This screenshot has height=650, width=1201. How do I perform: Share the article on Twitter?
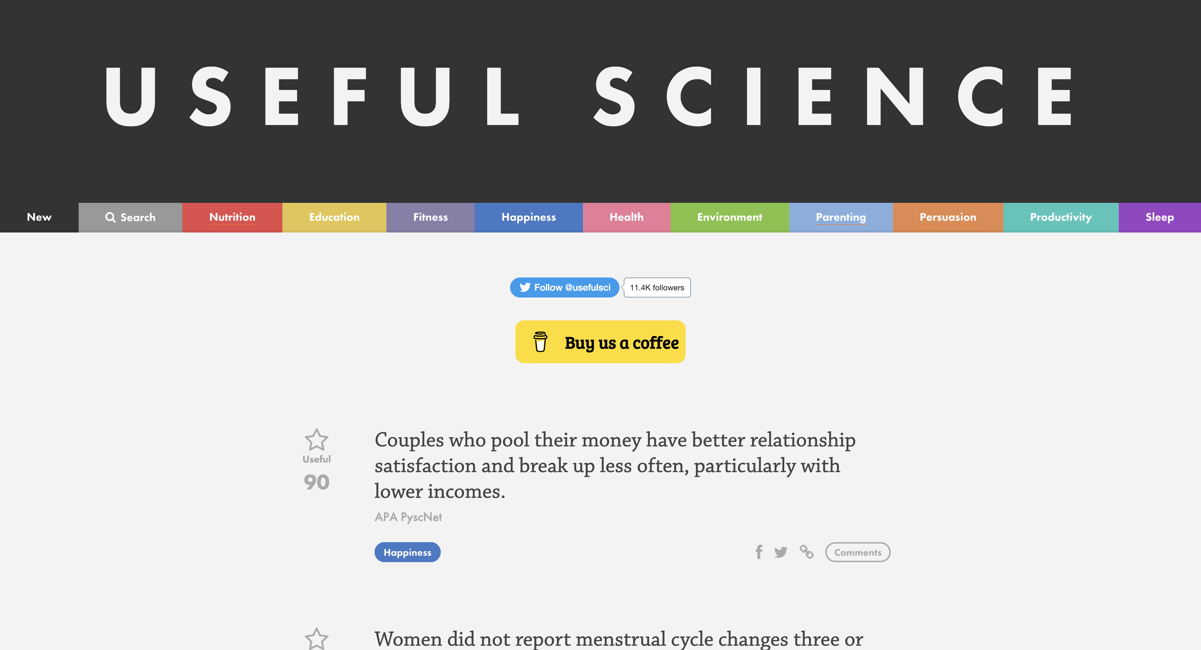(780, 552)
